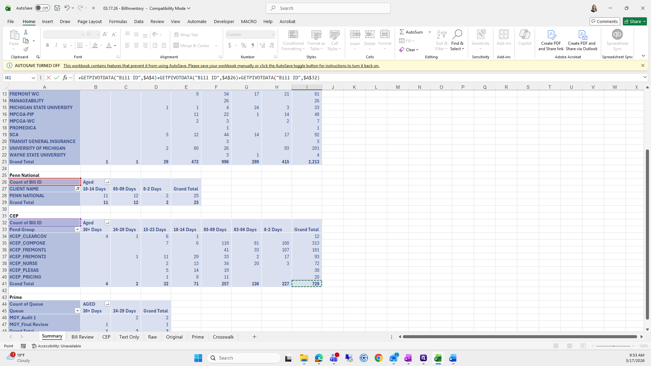The width and height of the screenshot is (651, 366).
Task: Switch to Page Break Preview view
Action: pyautogui.click(x=583, y=346)
